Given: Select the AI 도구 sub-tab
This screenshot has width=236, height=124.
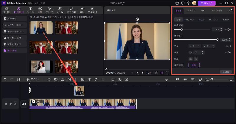Looking at the screenshot, I should pos(225,19).
